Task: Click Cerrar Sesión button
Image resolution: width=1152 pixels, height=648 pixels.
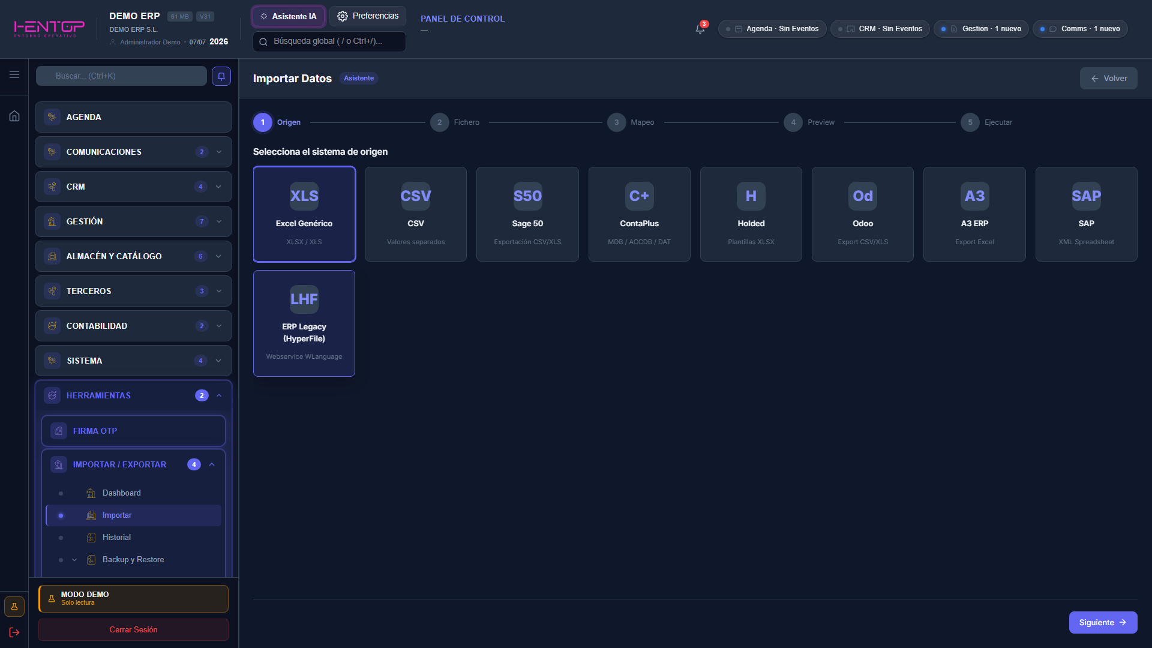Action: (133, 629)
